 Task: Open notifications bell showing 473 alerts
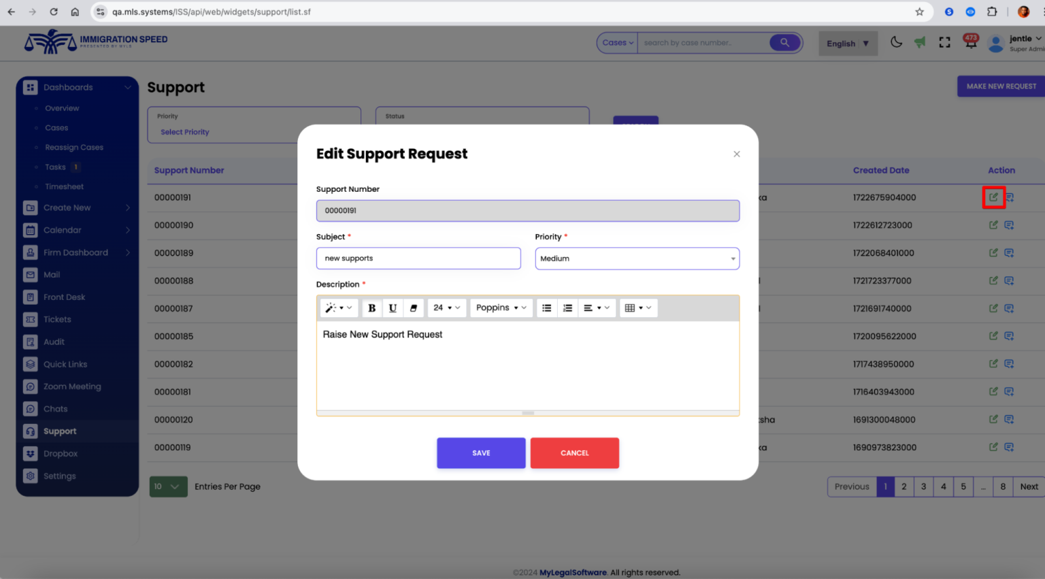[x=969, y=42]
